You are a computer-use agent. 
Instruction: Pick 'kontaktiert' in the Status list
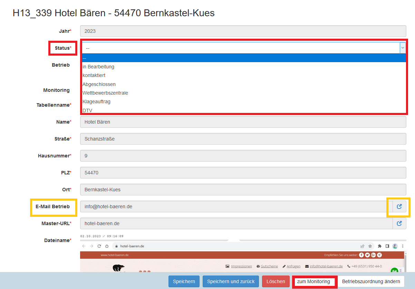coord(94,75)
